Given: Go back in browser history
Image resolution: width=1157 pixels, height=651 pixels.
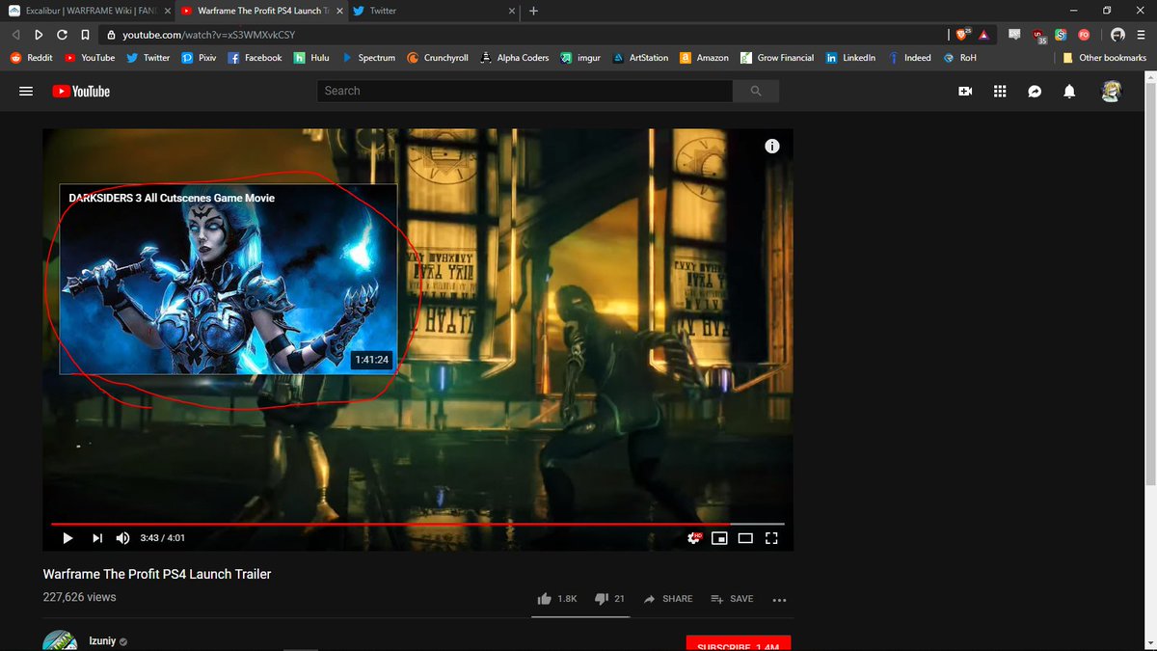Looking at the screenshot, I should click(16, 35).
